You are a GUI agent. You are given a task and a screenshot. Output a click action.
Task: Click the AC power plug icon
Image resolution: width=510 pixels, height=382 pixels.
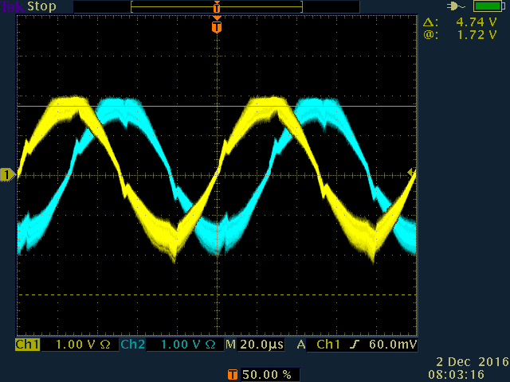click(x=456, y=6)
